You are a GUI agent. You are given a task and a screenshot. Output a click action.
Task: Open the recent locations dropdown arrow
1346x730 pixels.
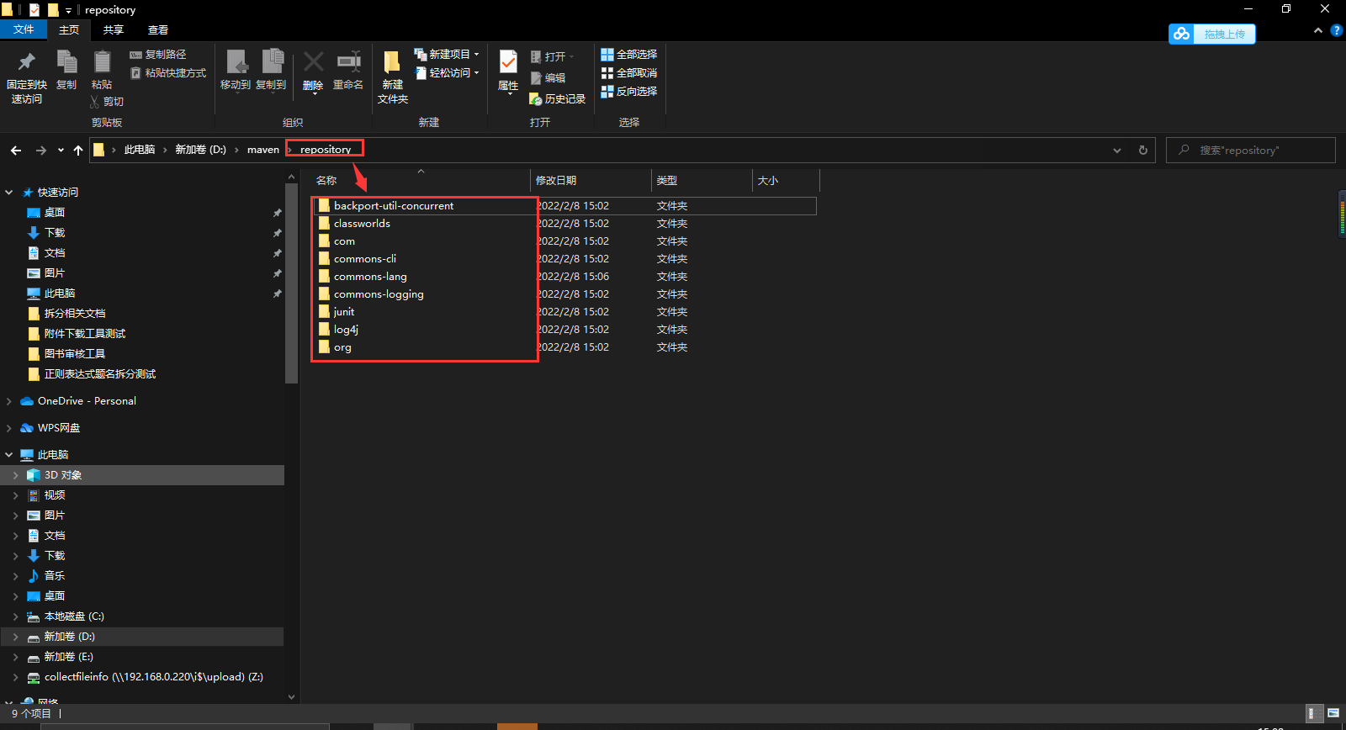click(x=61, y=151)
